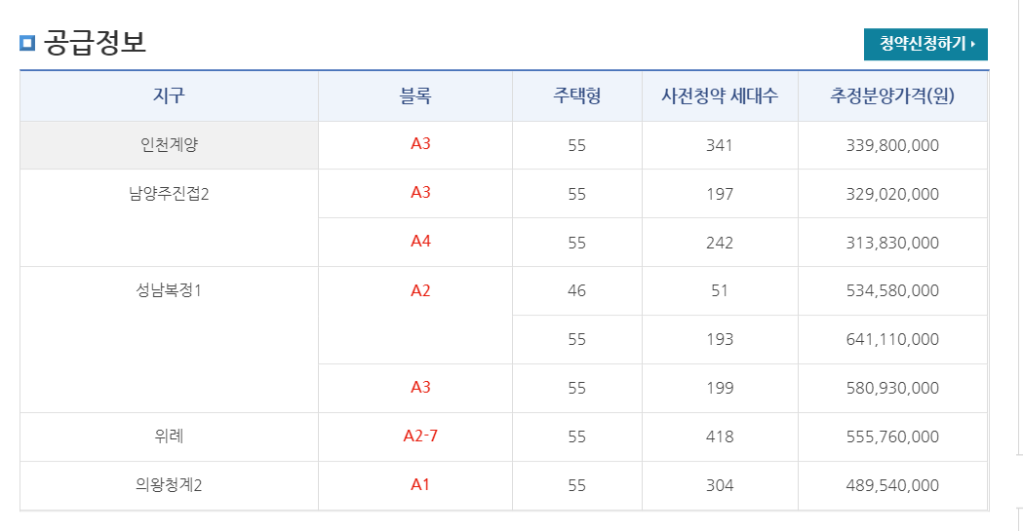
Task: Click housing type 55 in 의왕청계2 row
Action: [x=576, y=485]
